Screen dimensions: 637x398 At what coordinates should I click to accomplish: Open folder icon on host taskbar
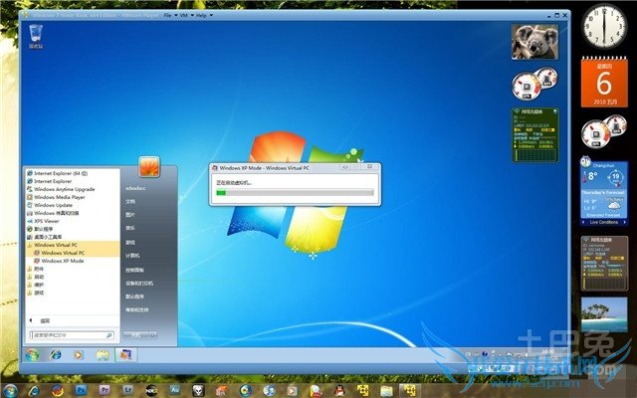pos(386,391)
